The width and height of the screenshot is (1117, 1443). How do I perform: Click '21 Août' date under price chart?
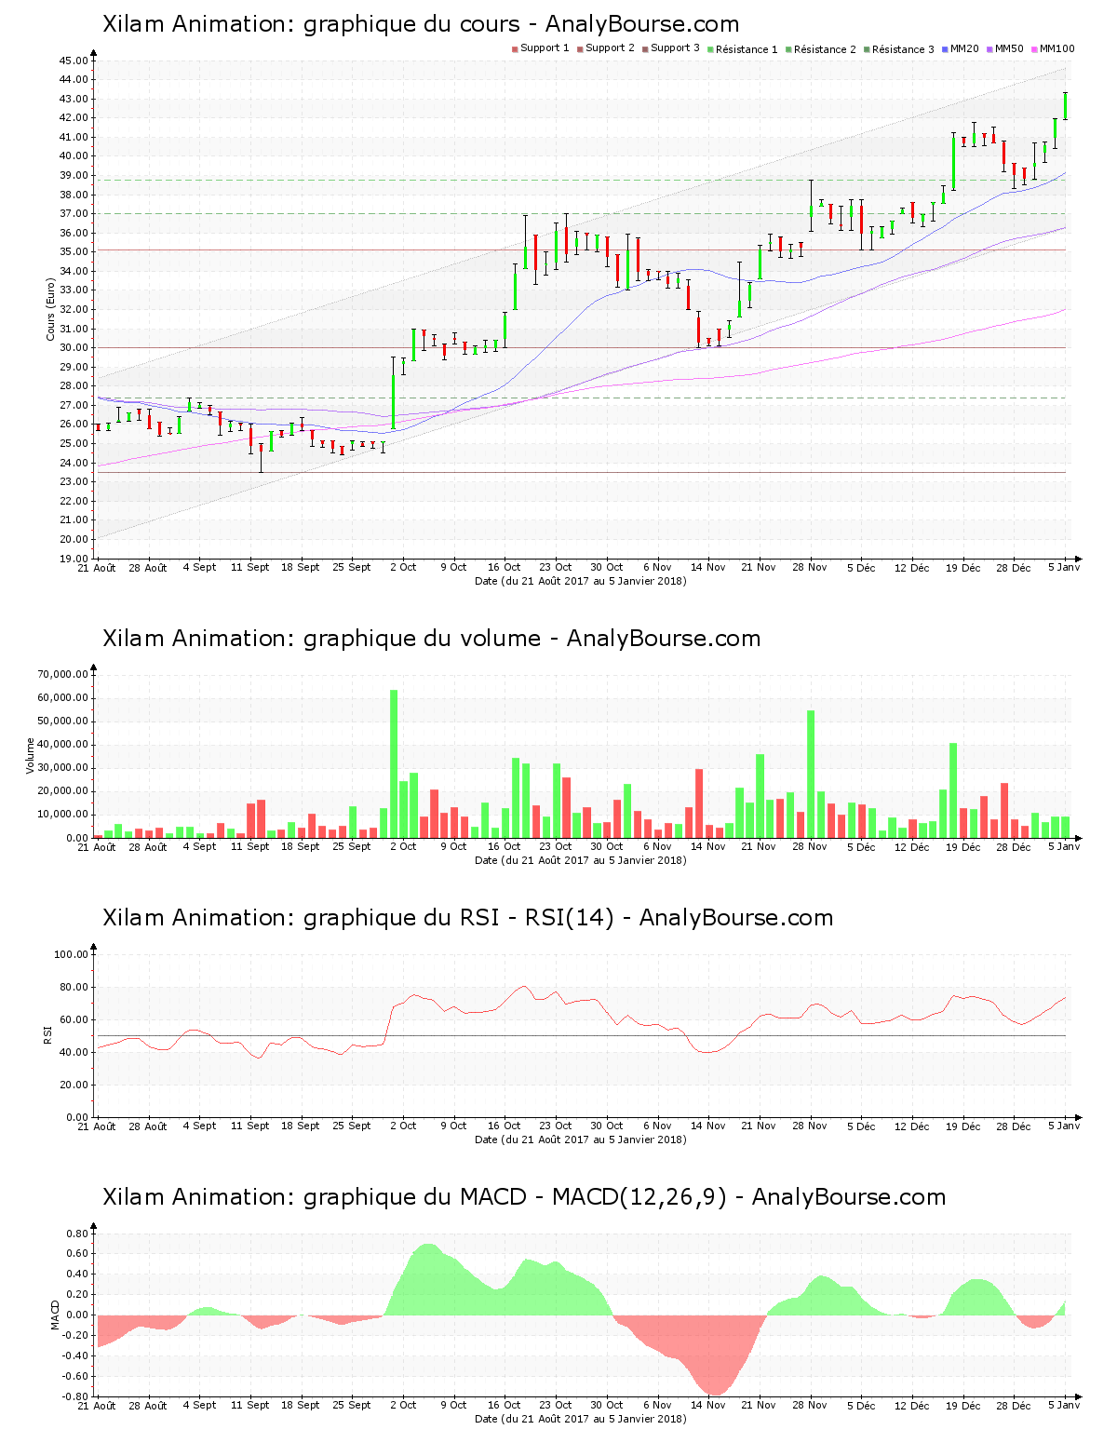(97, 567)
